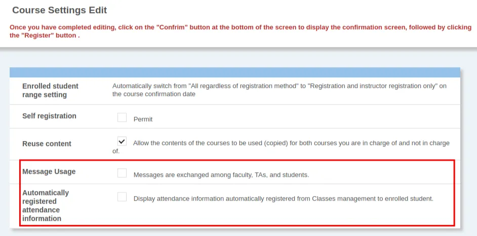This screenshot has height=236, width=477.
Task: Click the "Permit" label text
Action: click(x=143, y=119)
